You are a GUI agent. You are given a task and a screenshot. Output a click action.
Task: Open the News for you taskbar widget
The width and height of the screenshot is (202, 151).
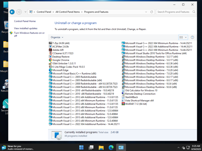pyautogui.click(x=18, y=148)
